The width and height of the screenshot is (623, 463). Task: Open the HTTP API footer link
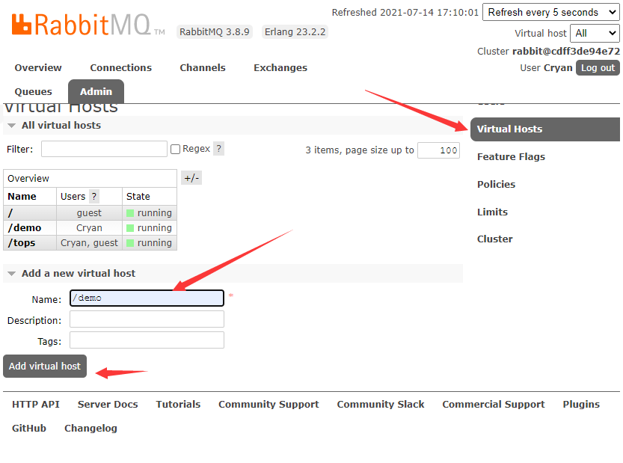[x=36, y=404]
